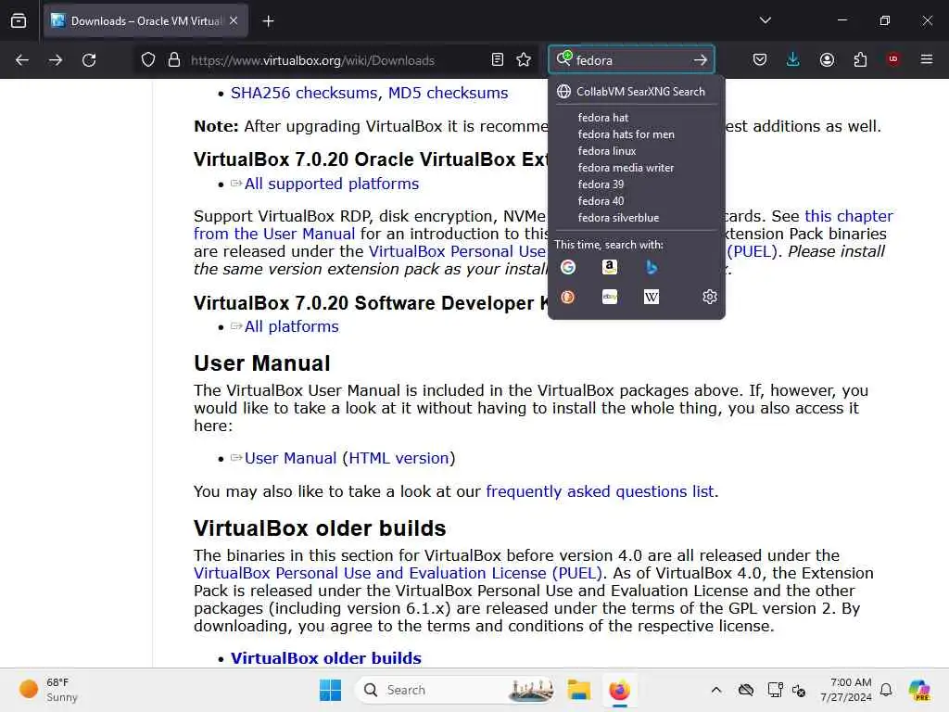Open the VirtualBox older builds link

[325, 658]
